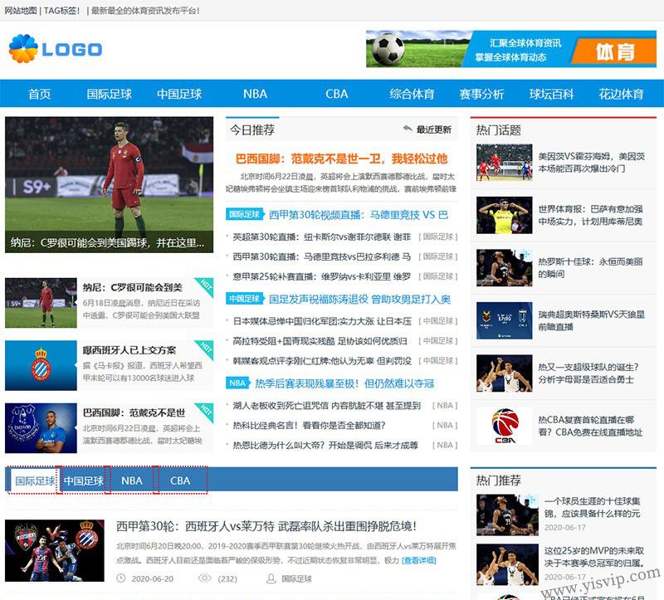Click the CBA logo thumbnail in 热门话题

[504, 427]
